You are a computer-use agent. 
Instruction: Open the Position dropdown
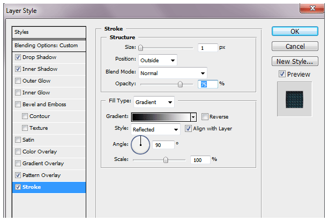click(x=158, y=60)
